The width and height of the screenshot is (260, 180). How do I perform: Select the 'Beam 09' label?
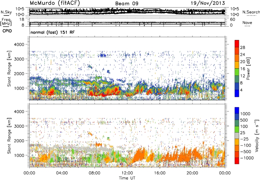127,4
